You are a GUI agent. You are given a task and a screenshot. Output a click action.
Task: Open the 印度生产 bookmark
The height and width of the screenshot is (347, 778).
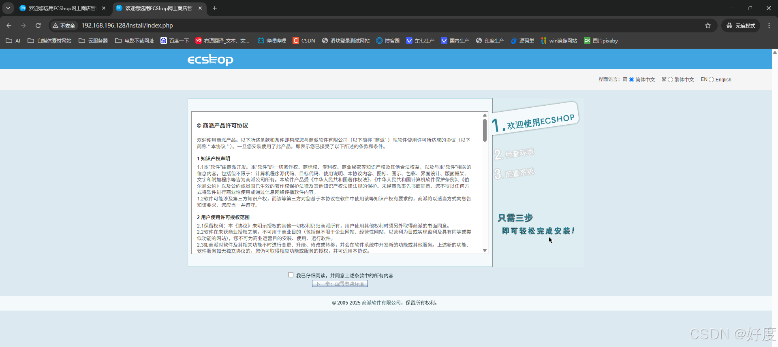pos(490,40)
